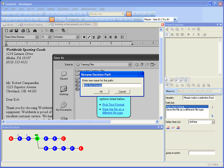Viewport: 224px width, 168px height.
Task: Toggle Bold in Frame Properties panel
Action: 188,34
